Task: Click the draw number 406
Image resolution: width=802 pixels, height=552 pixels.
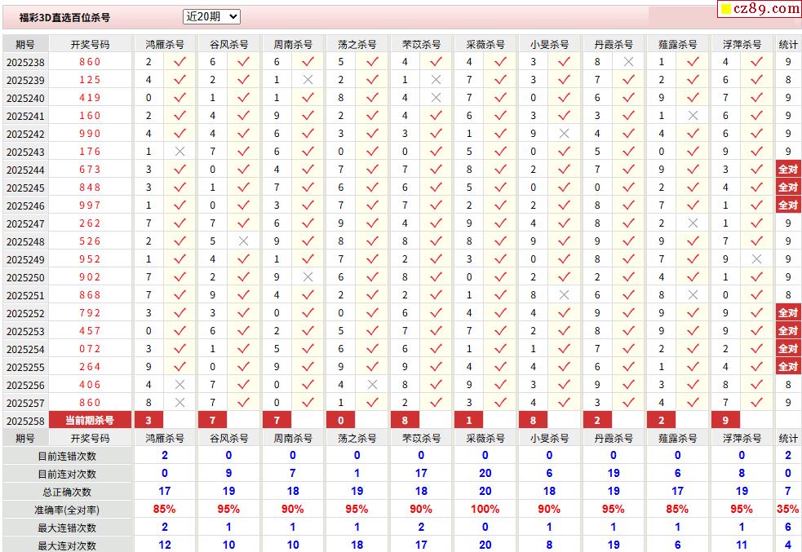Action: tap(90, 385)
